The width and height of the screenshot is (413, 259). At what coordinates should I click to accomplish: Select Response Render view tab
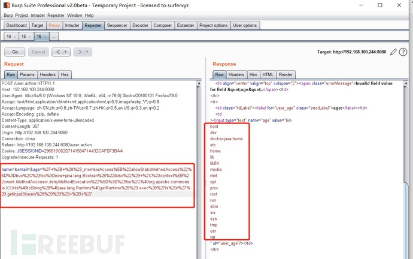point(286,74)
